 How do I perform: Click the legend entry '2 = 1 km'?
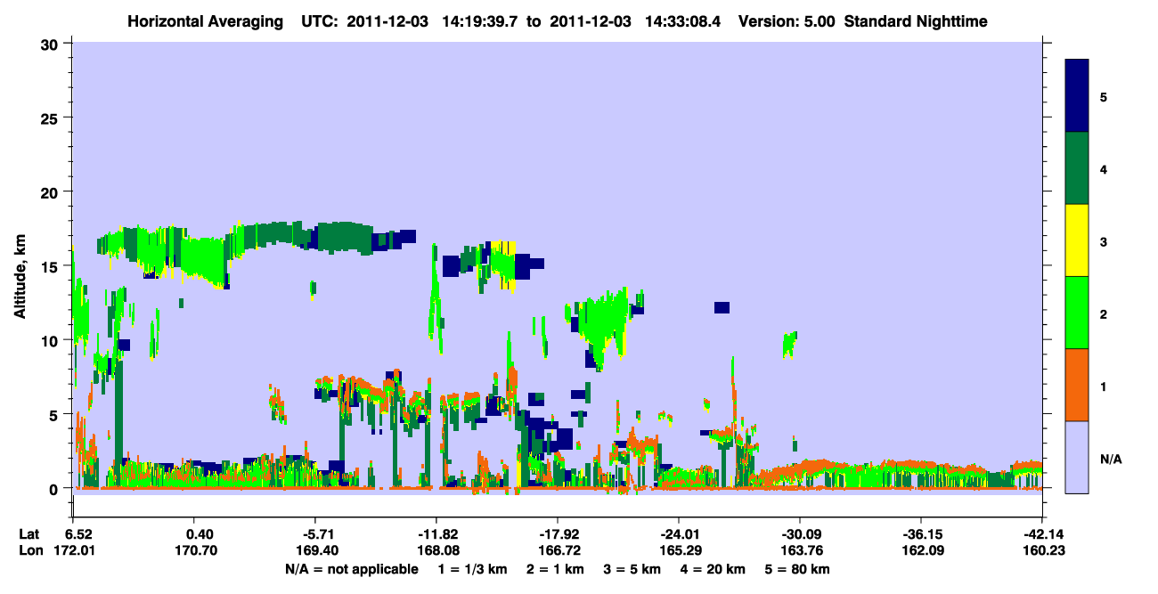[555, 569]
